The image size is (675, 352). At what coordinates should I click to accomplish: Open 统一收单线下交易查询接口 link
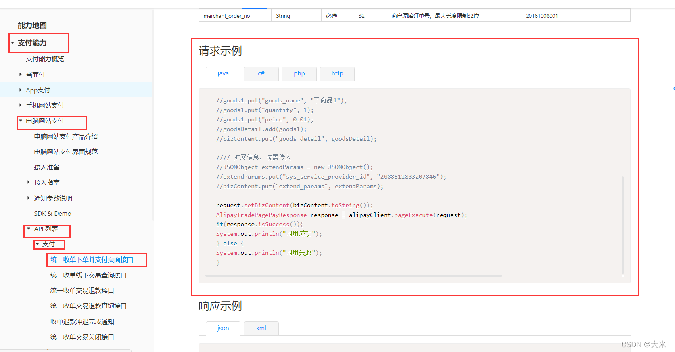[x=88, y=275]
